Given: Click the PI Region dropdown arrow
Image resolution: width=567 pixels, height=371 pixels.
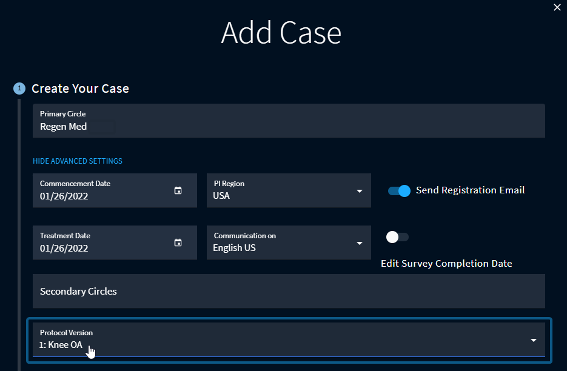Looking at the screenshot, I should 360,191.
